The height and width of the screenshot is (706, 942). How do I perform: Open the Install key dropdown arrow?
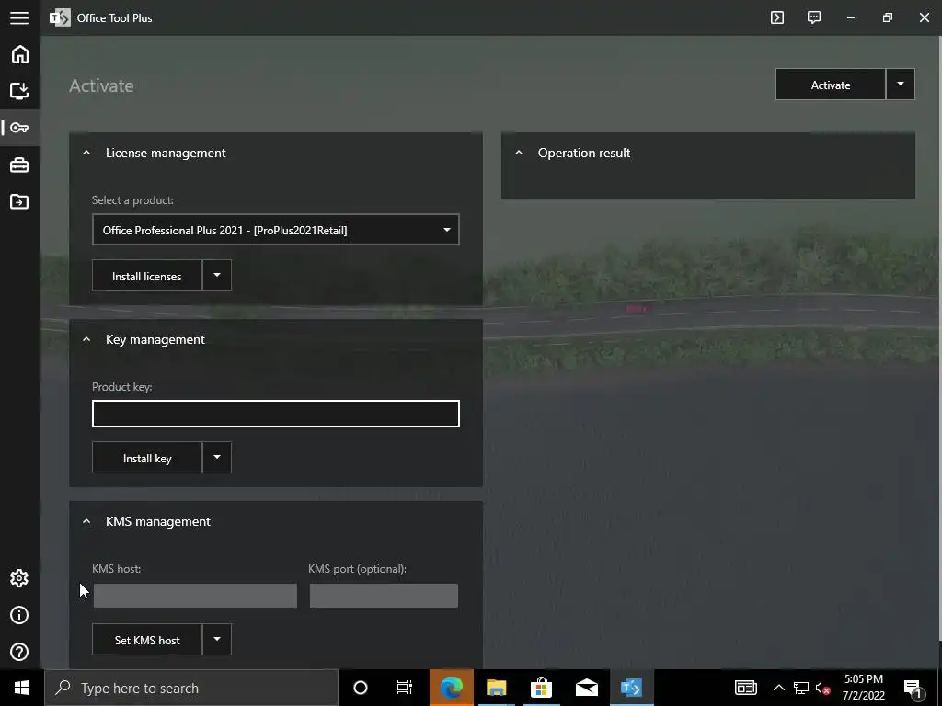tap(217, 458)
